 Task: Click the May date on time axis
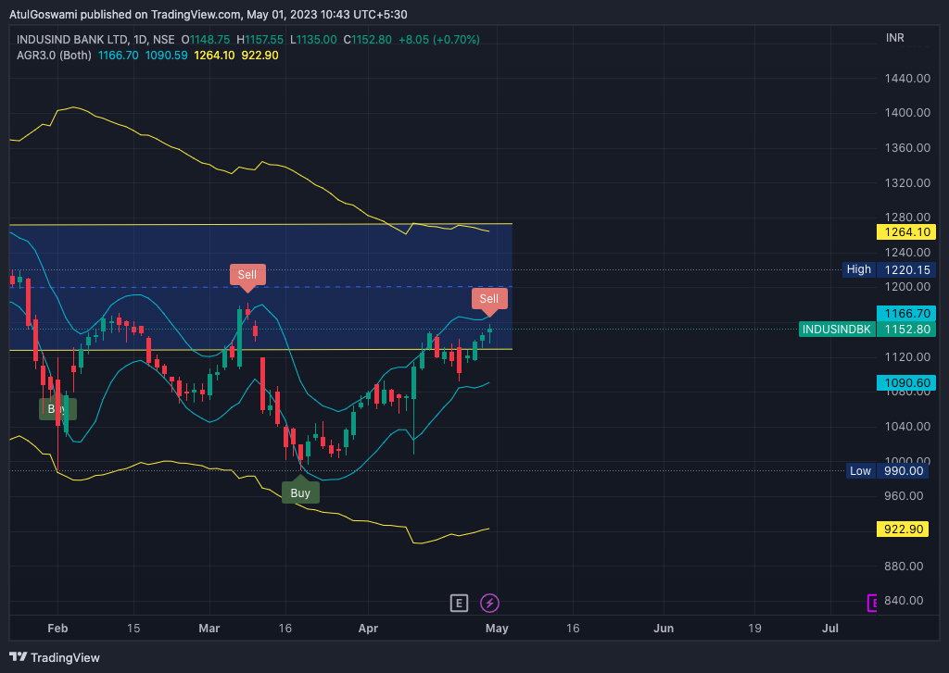497,629
